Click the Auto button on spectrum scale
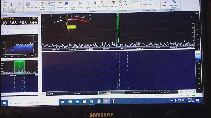Screen dimensions: 211x118 tap(197, 13)
